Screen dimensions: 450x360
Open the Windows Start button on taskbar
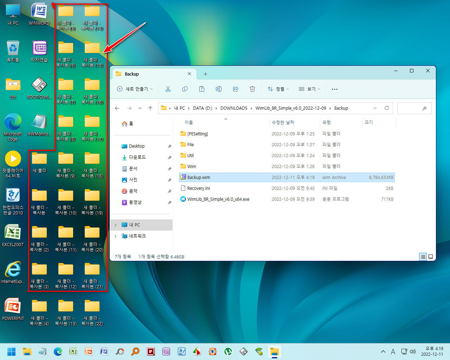(12, 352)
